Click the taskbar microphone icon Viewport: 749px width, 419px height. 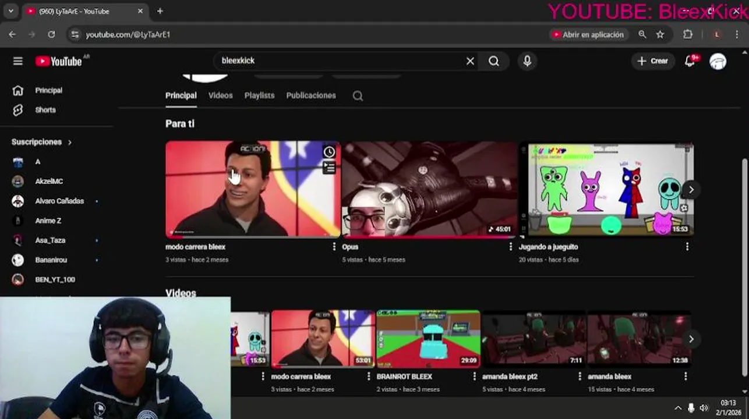(691, 408)
